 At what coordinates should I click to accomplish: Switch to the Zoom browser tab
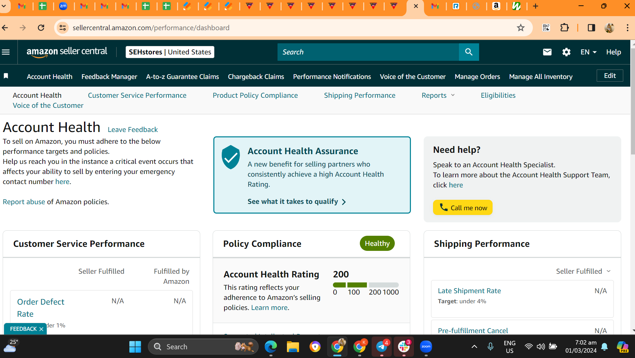[63, 6]
